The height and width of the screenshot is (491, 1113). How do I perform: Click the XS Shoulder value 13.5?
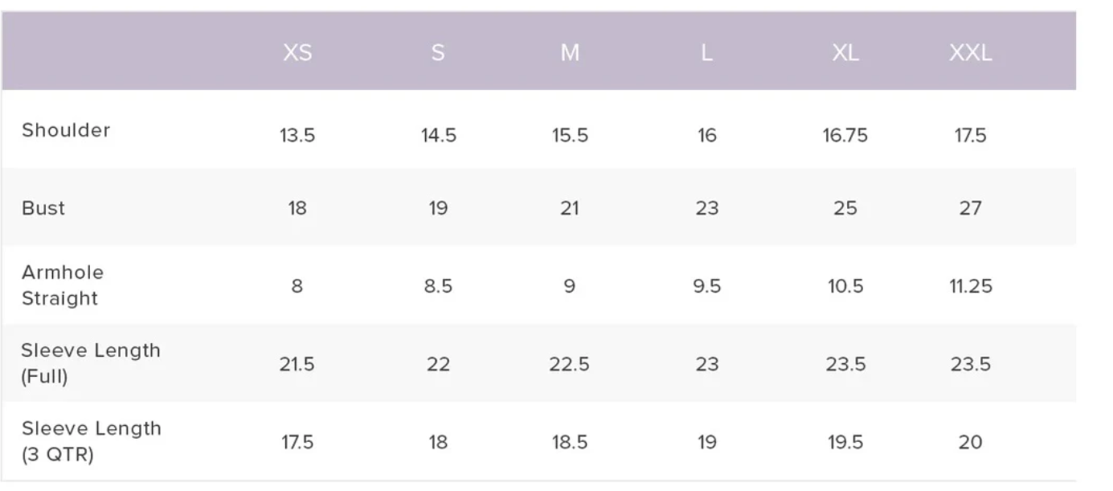[297, 136]
